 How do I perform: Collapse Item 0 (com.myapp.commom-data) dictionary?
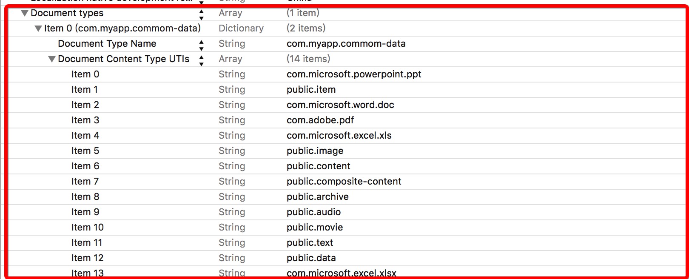coord(38,29)
